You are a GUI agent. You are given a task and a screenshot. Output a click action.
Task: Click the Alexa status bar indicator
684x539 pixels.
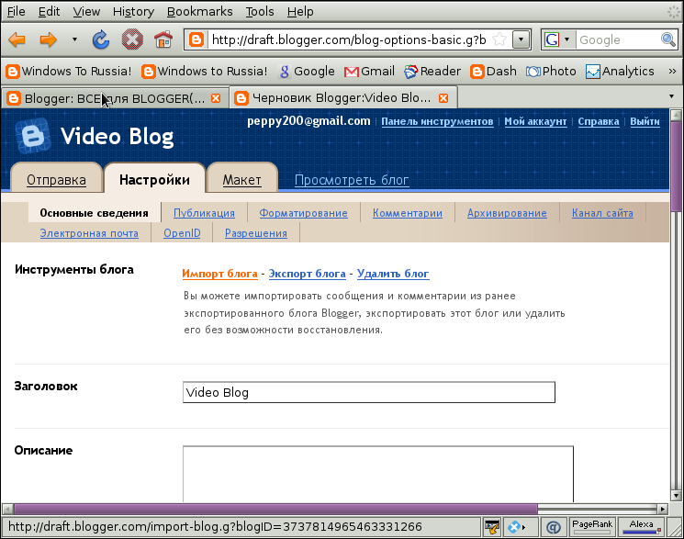[x=641, y=527]
